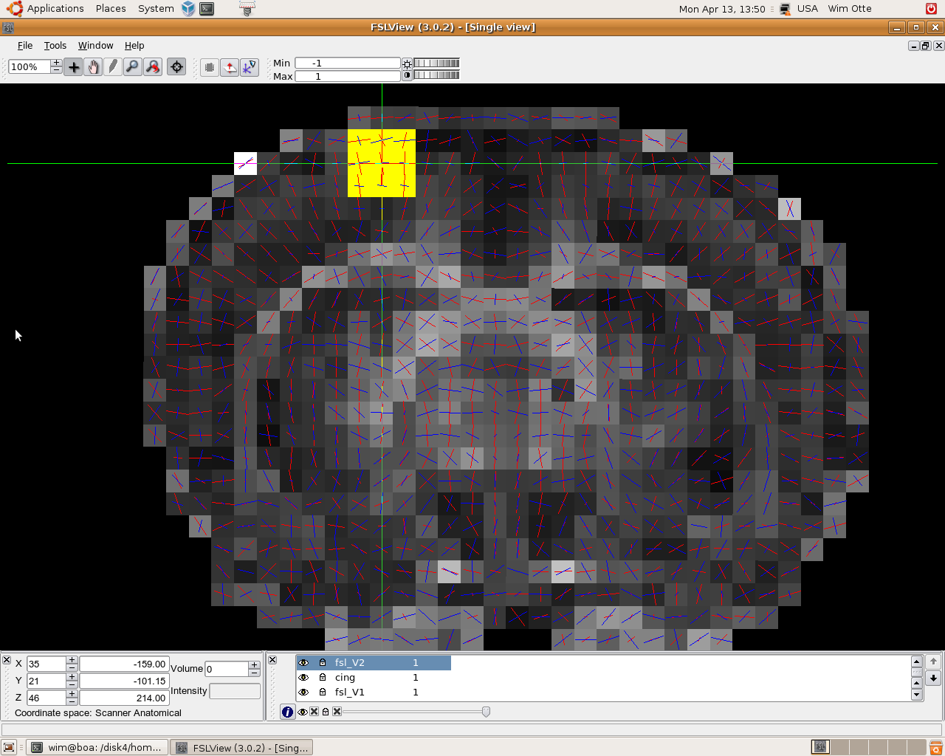Screen dimensions: 945x756
Task: Open the File menu
Action: [25, 46]
